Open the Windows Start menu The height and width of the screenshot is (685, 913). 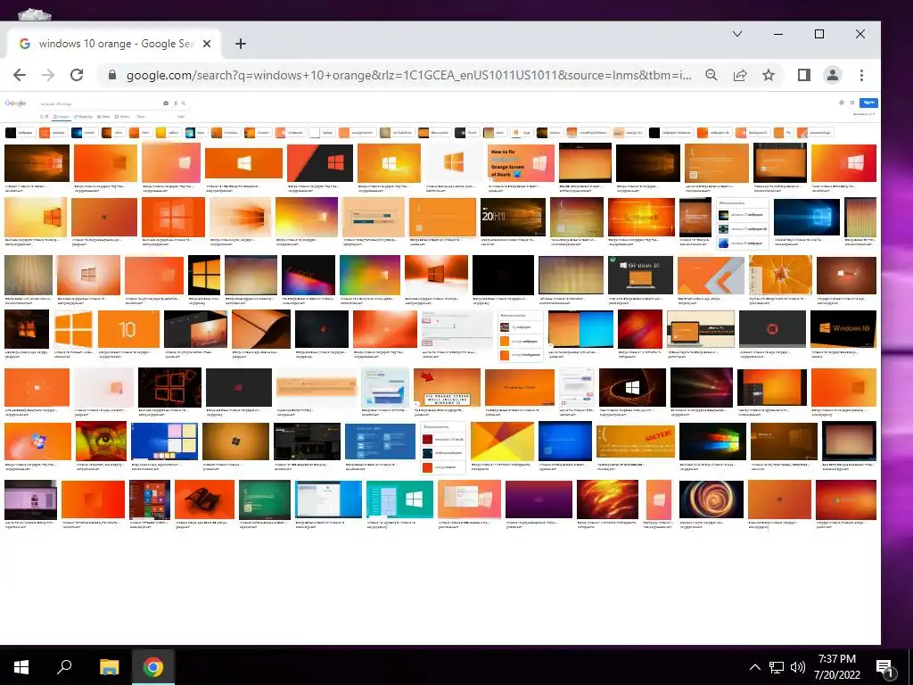pos(21,667)
